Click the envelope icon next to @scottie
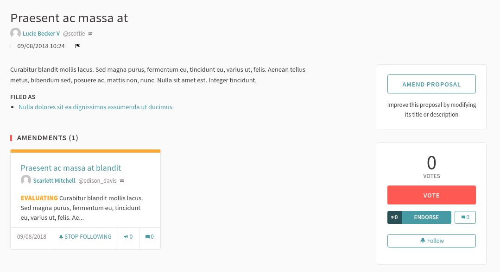The width and height of the screenshot is (500, 272). 90,34
